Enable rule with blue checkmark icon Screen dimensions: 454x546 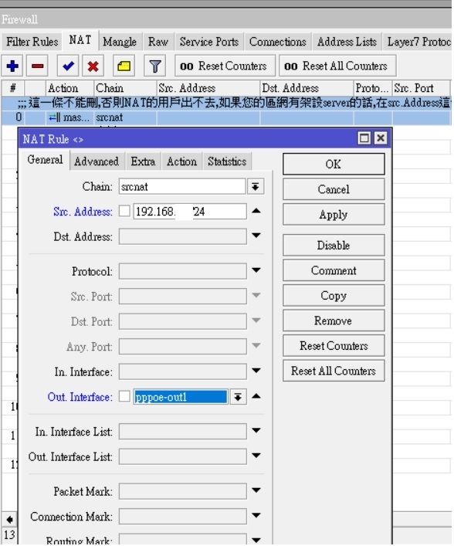[68, 66]
